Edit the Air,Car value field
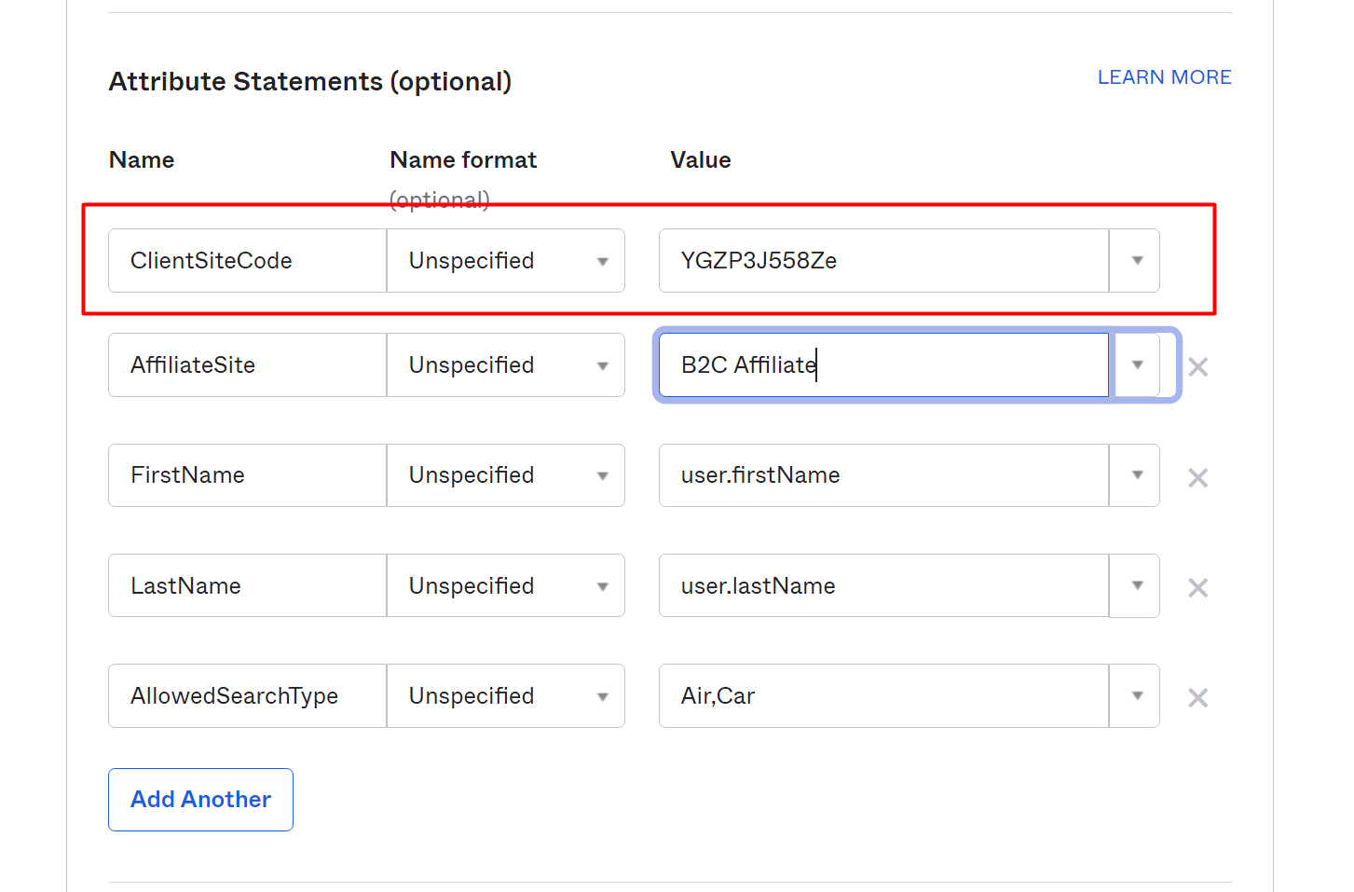The image size is (1354, 892). (882, 695)
